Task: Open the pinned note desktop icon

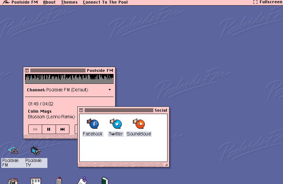Action: click(82, 180)
